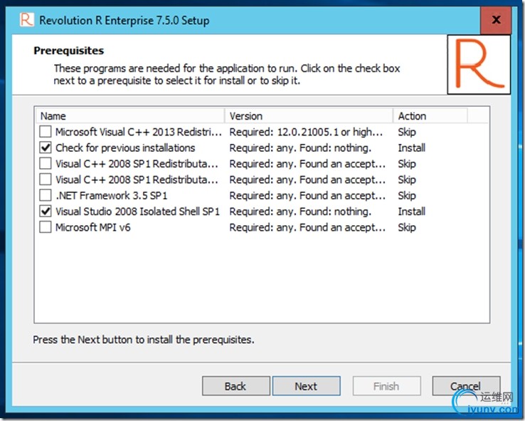This screenshot has width=525, height=421.
Task: Select the version text for Check for previous installations
Action: click(x=300, y=148)
